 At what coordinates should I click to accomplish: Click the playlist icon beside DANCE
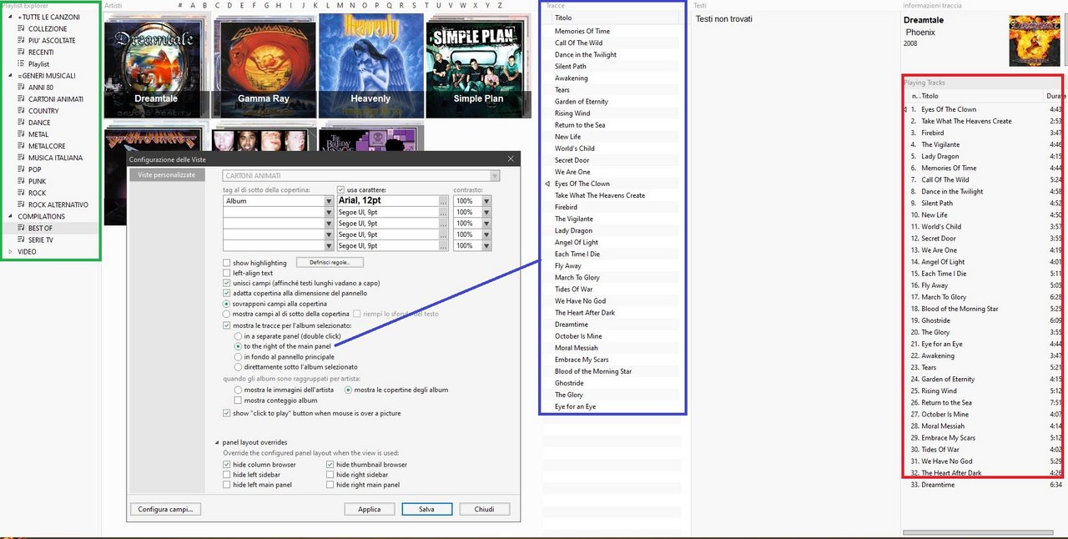21,122
